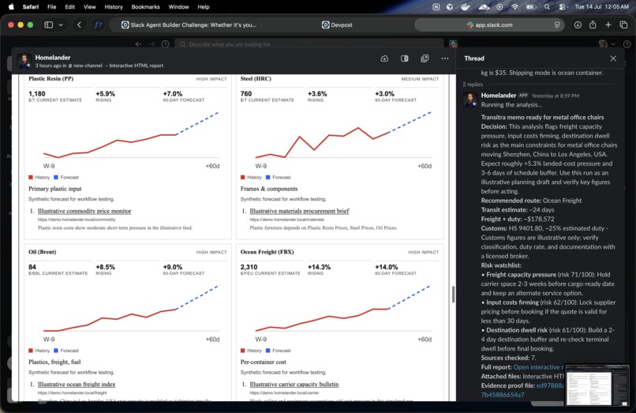Click the battery status icon

click(x=531, y=7)
